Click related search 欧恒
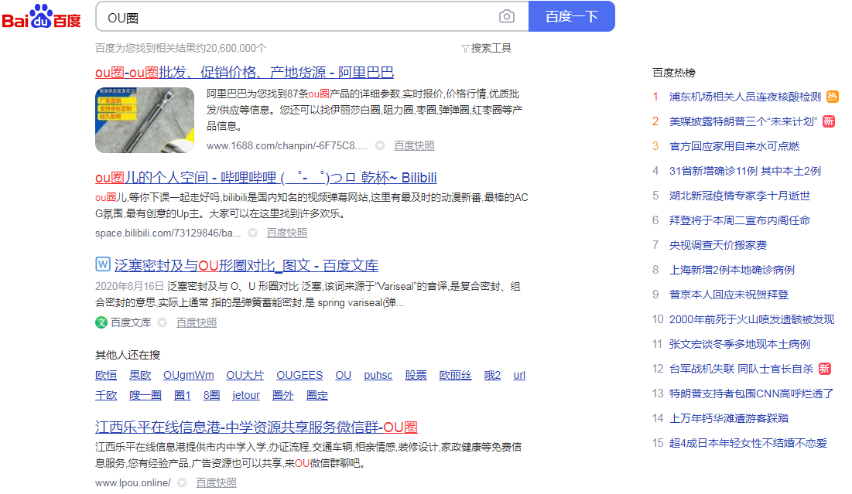The width and height of the screenshot is (852, 494). click(x=106, y=375)
